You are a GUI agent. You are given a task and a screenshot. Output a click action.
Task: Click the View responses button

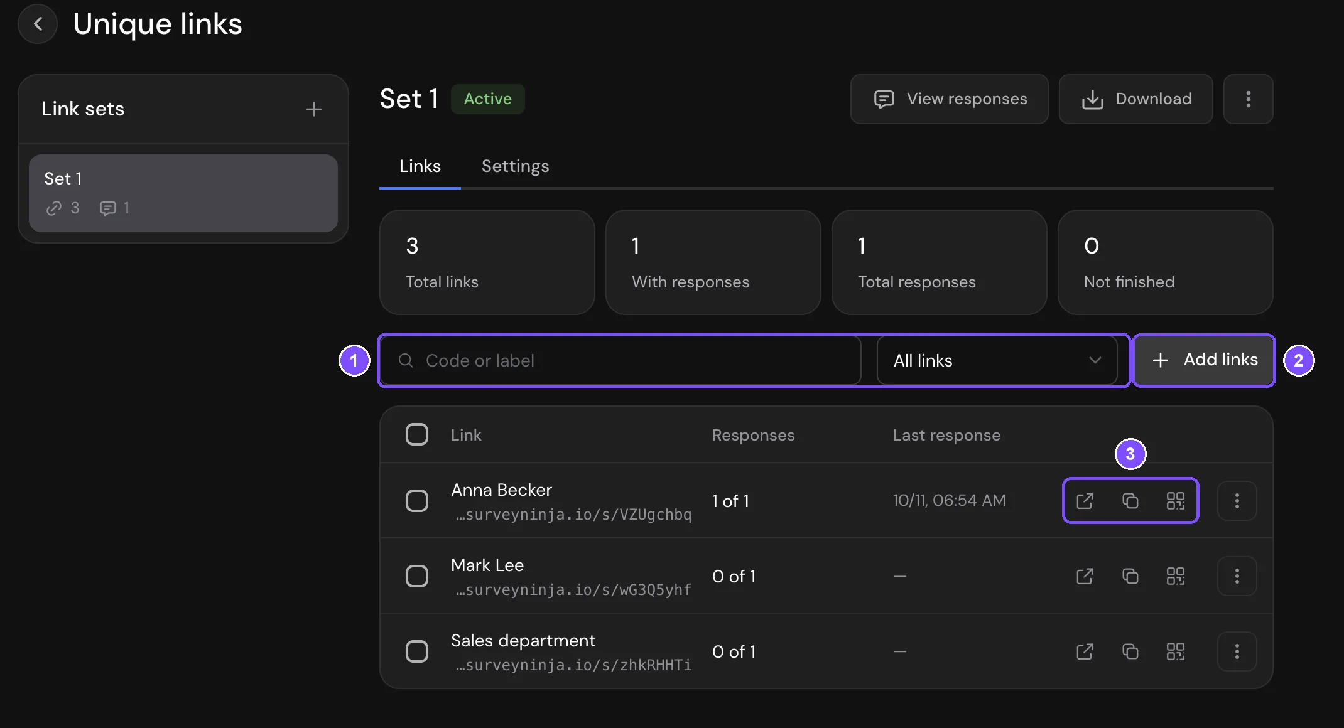949,99
